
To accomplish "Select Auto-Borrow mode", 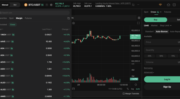I will [x=162, y=32].
